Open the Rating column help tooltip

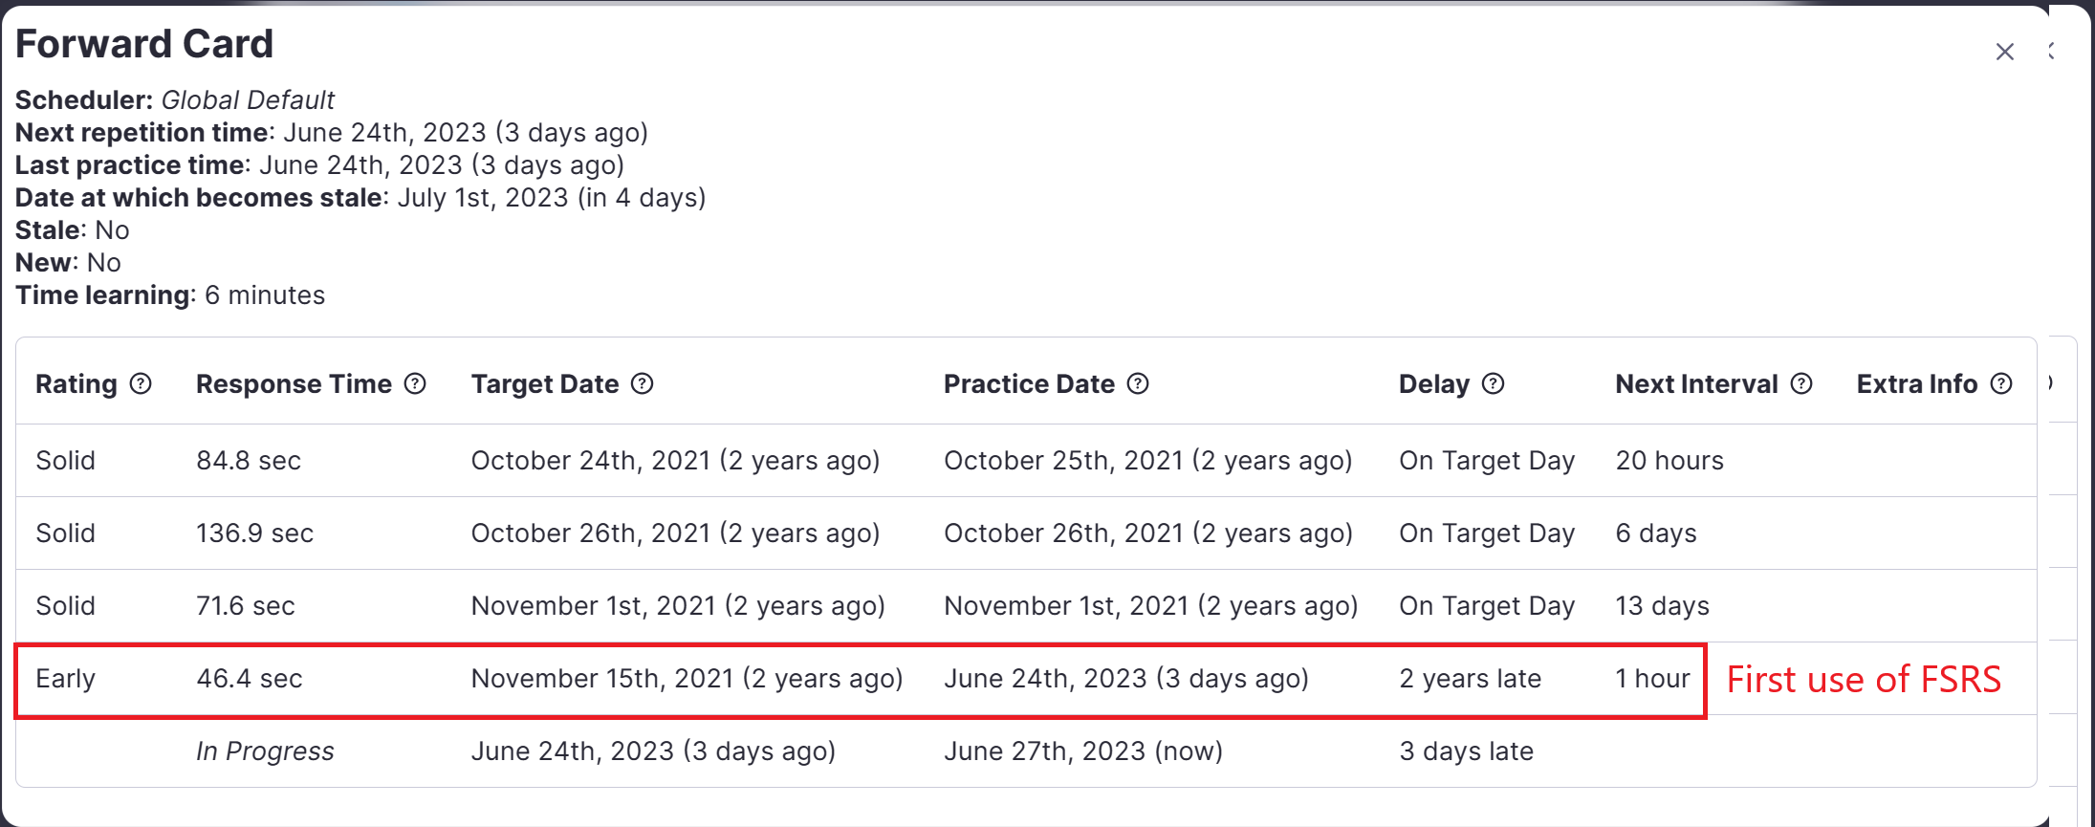click(x=140, y=383)
